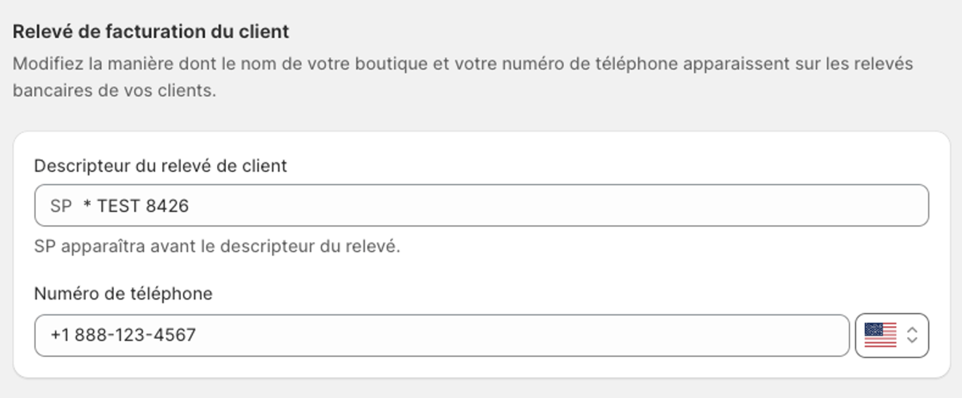Click the word "SP" in the helper text
This screenshot has height=398, width=962.
pos(45,248)
